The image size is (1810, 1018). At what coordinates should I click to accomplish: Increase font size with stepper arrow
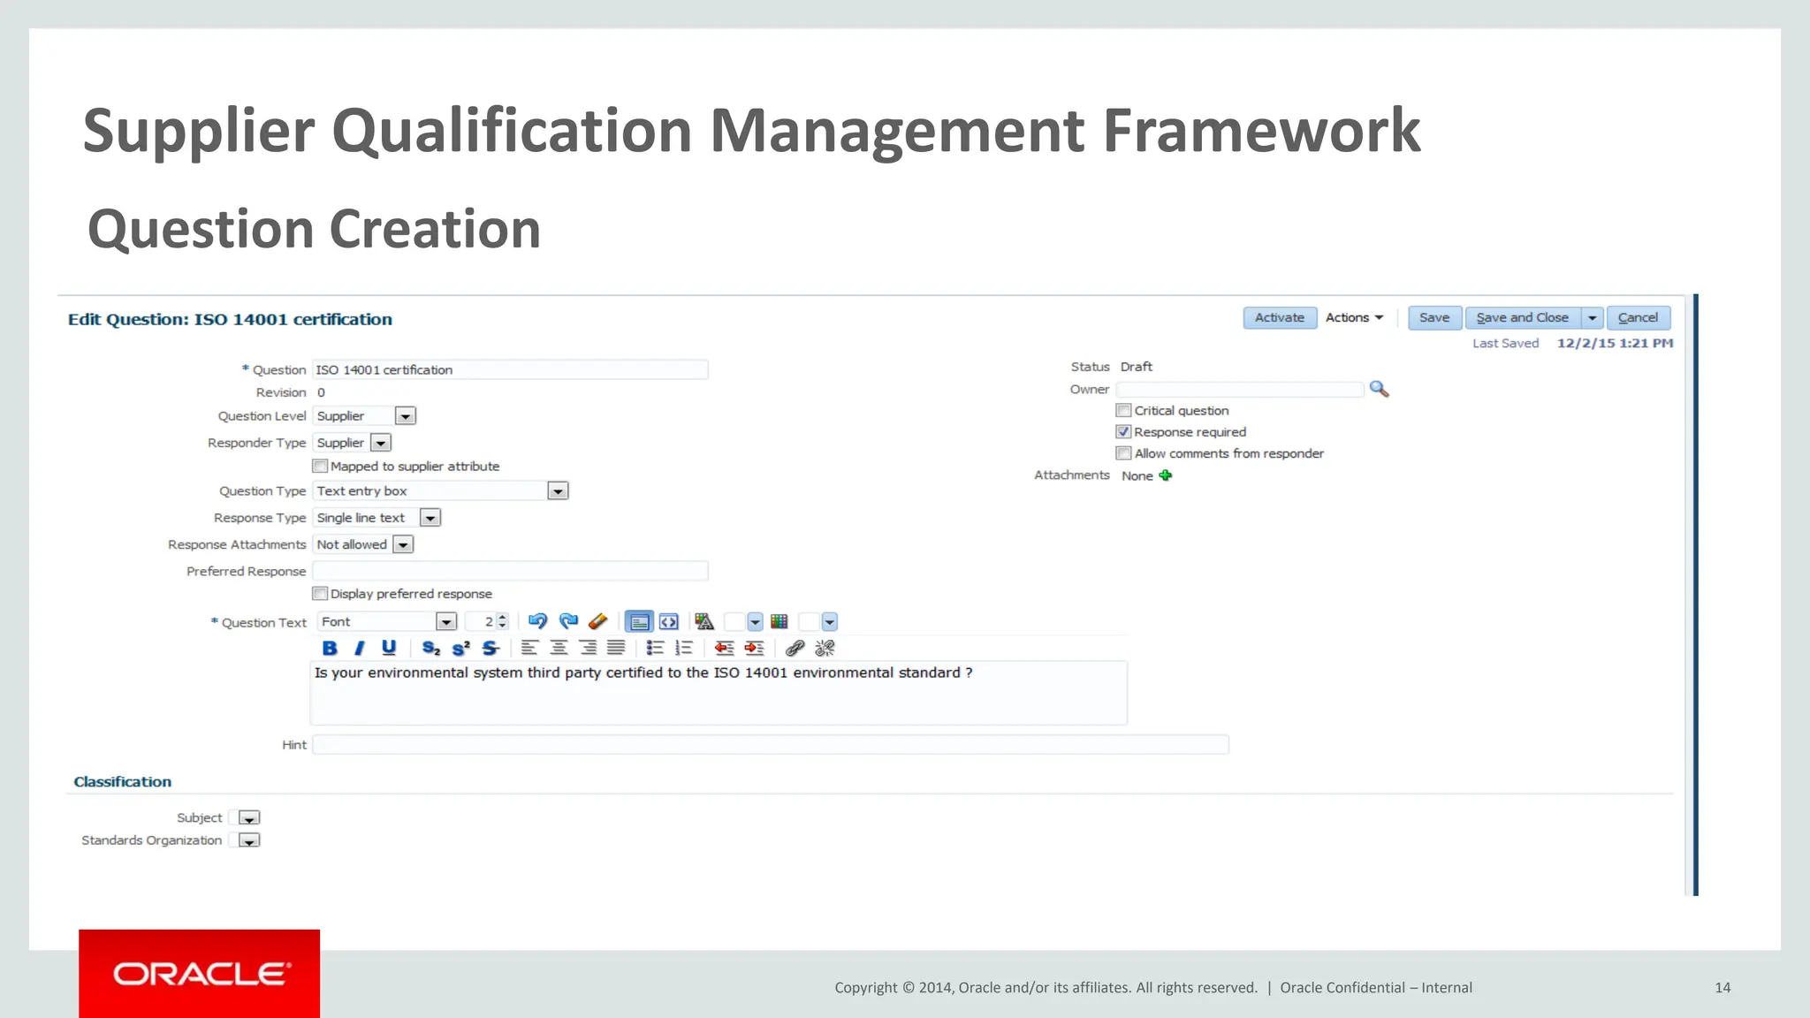pos(503,617)
